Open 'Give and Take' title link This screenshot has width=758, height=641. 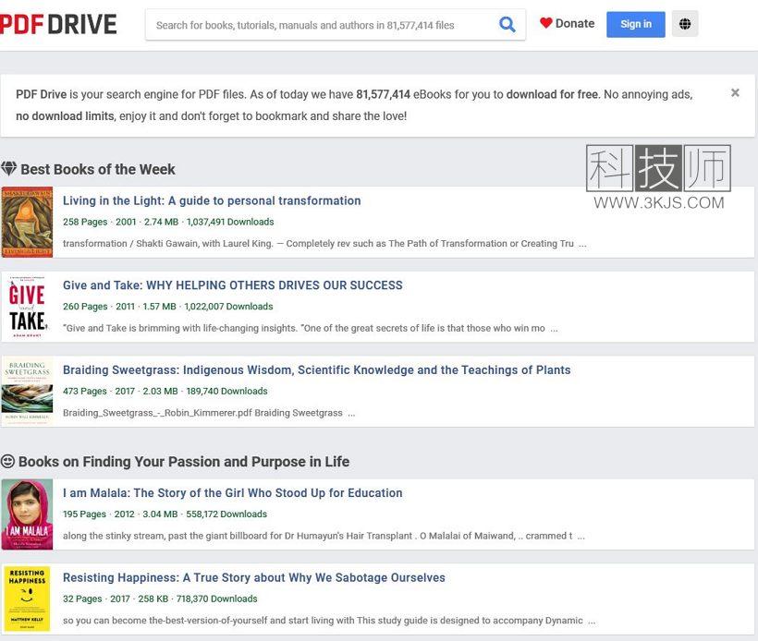(x=233, y=285)
